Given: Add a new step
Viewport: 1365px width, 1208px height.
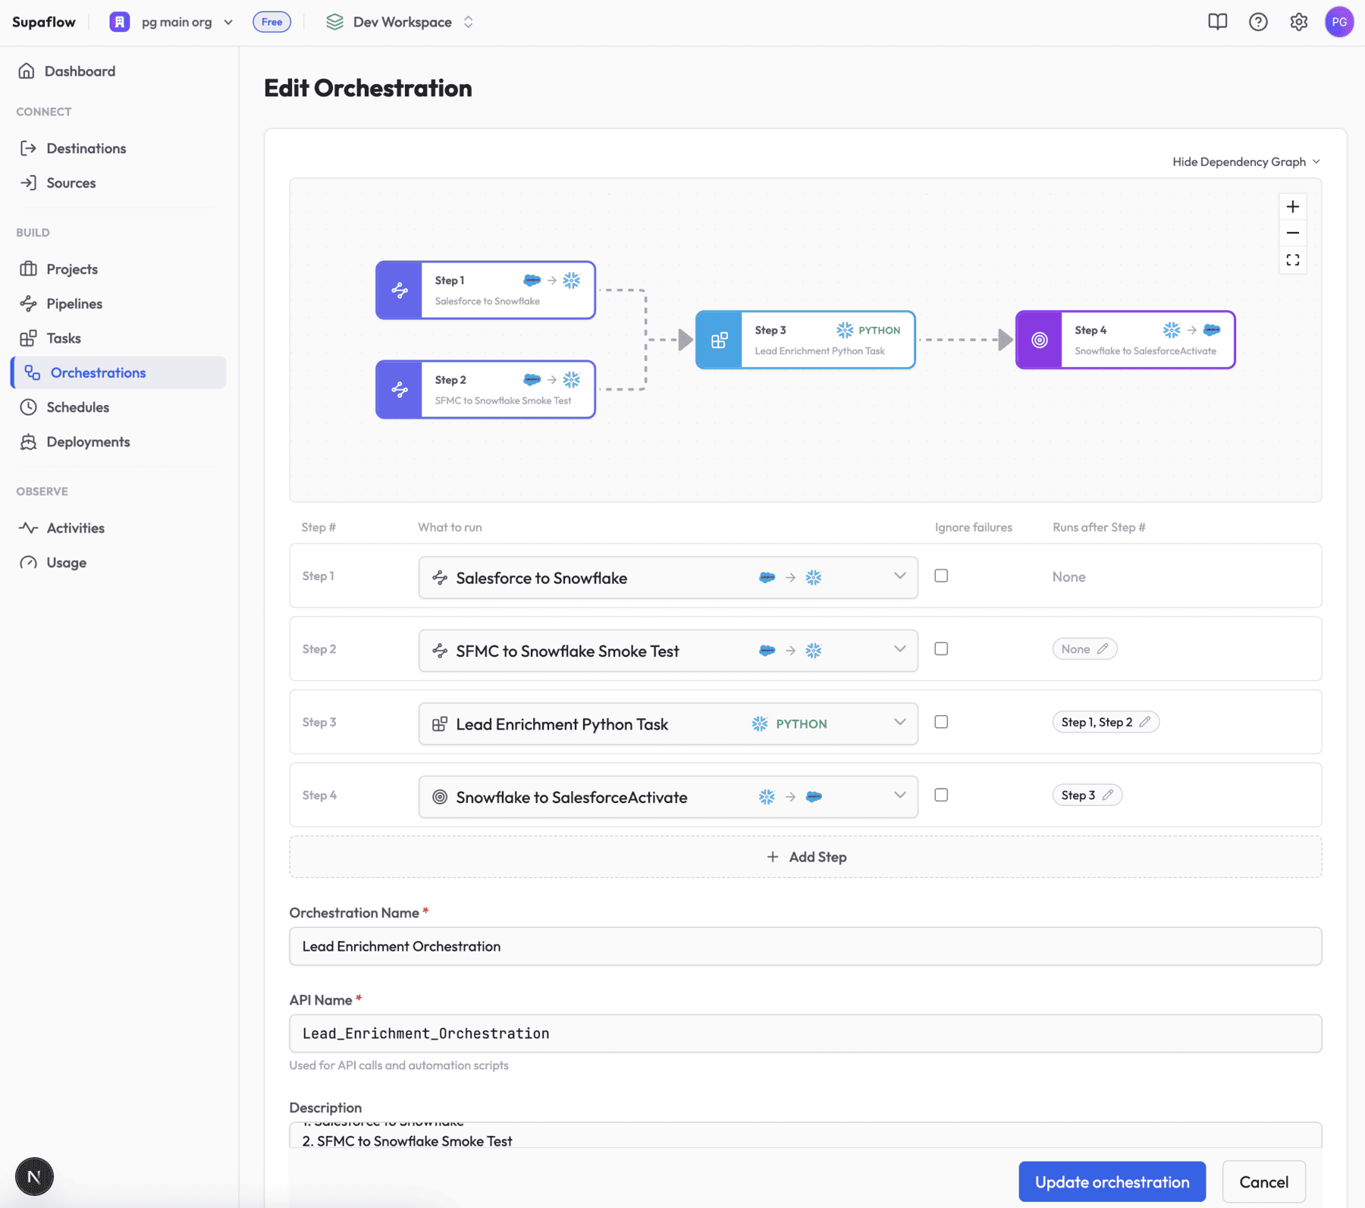Looking at the screenshot, I should click(805, 857).
